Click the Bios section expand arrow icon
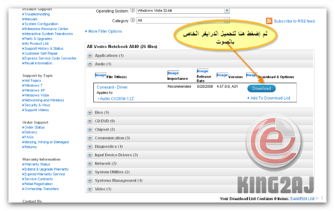Screen dimensions: 335x211 click(x=90, y=112)
